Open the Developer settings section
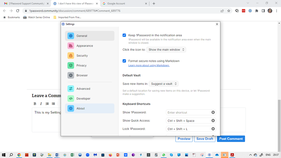 pyautogui.click(x=83, y=99)
